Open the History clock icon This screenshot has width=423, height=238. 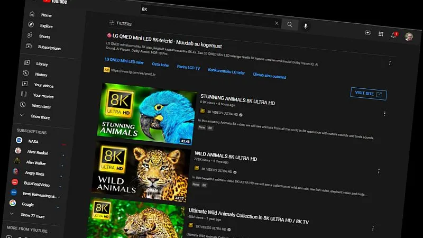[x=26, y=73]
